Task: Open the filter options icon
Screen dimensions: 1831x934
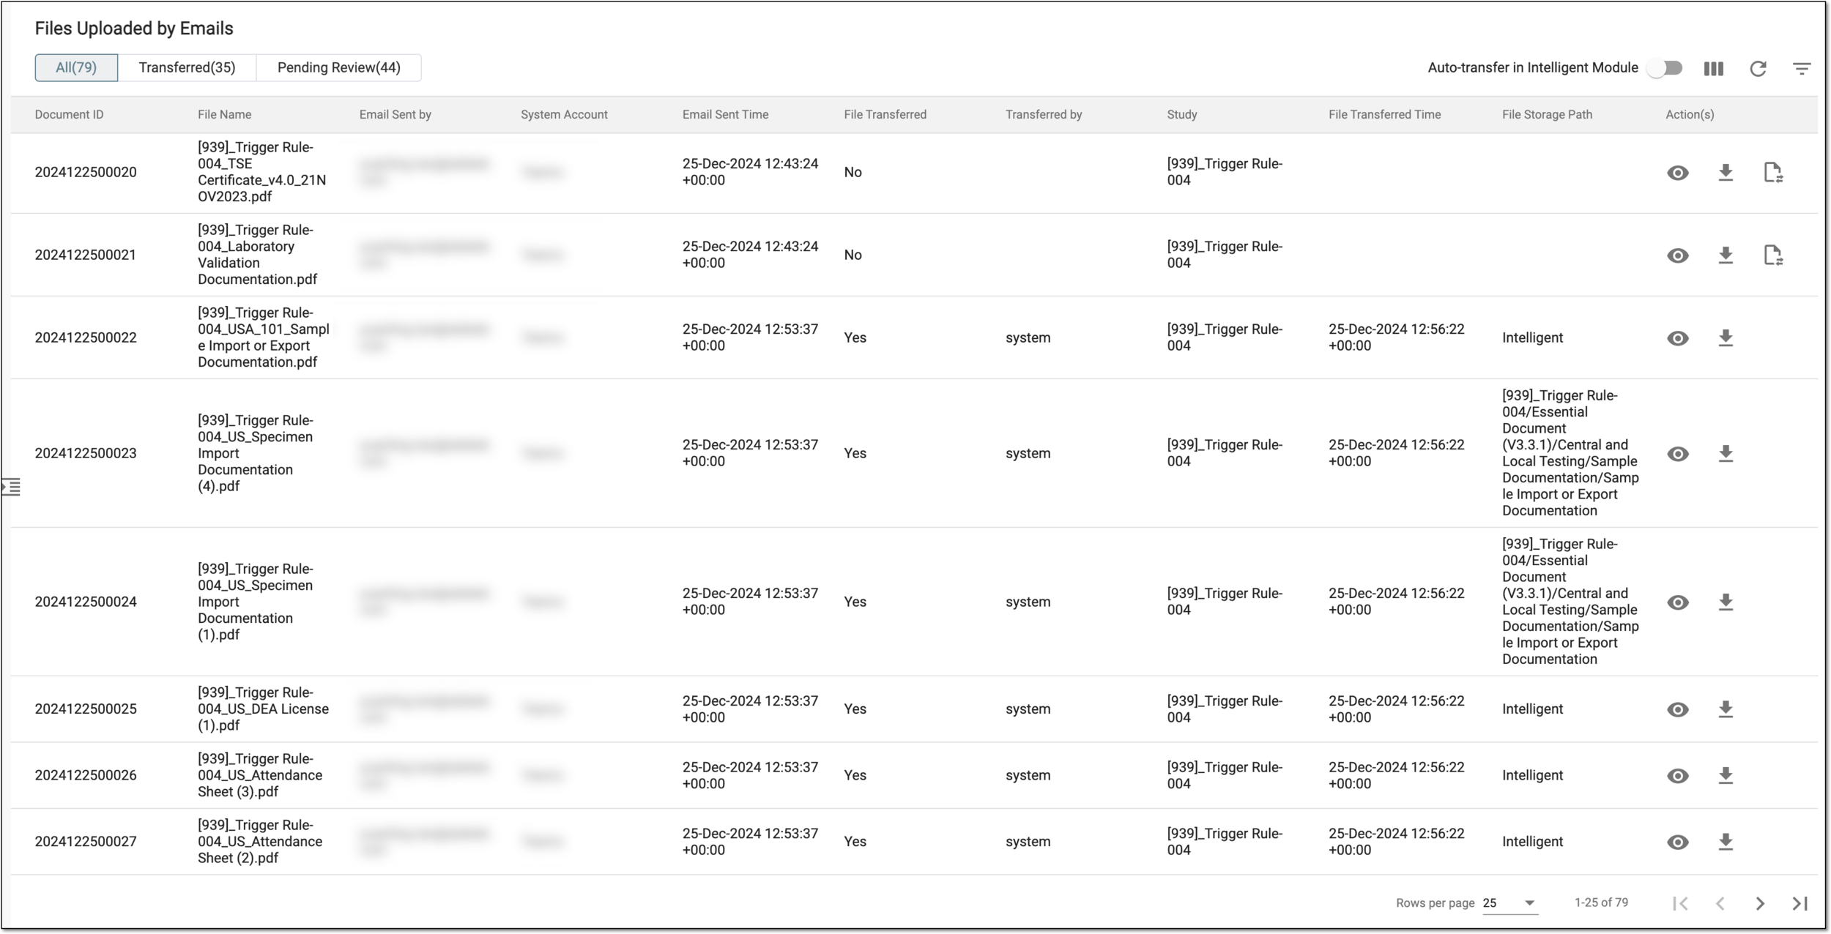Action: [1802, 69]
